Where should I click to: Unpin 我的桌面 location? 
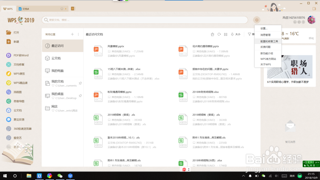click(x=80, y=96)
